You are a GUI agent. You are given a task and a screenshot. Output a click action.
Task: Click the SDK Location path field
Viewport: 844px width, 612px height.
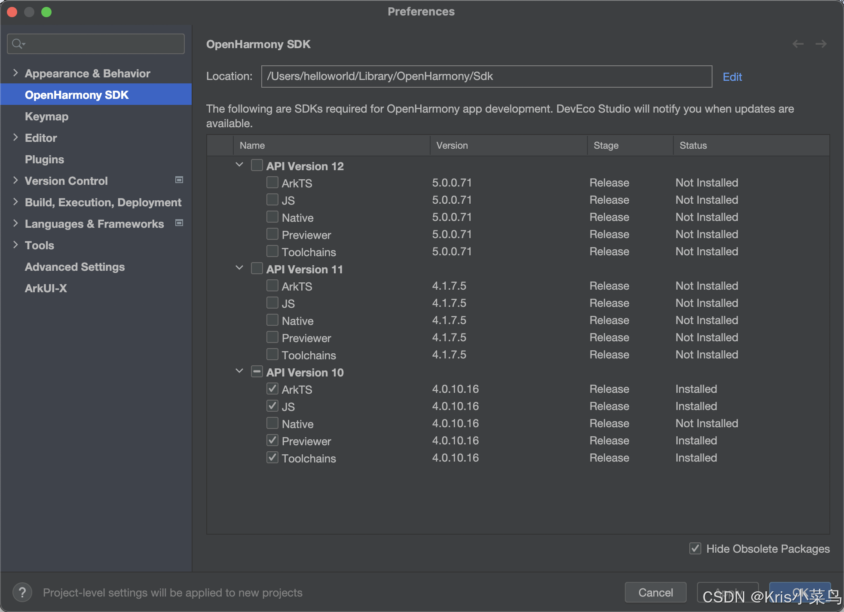pyautogui.click(x=486, y=76)
